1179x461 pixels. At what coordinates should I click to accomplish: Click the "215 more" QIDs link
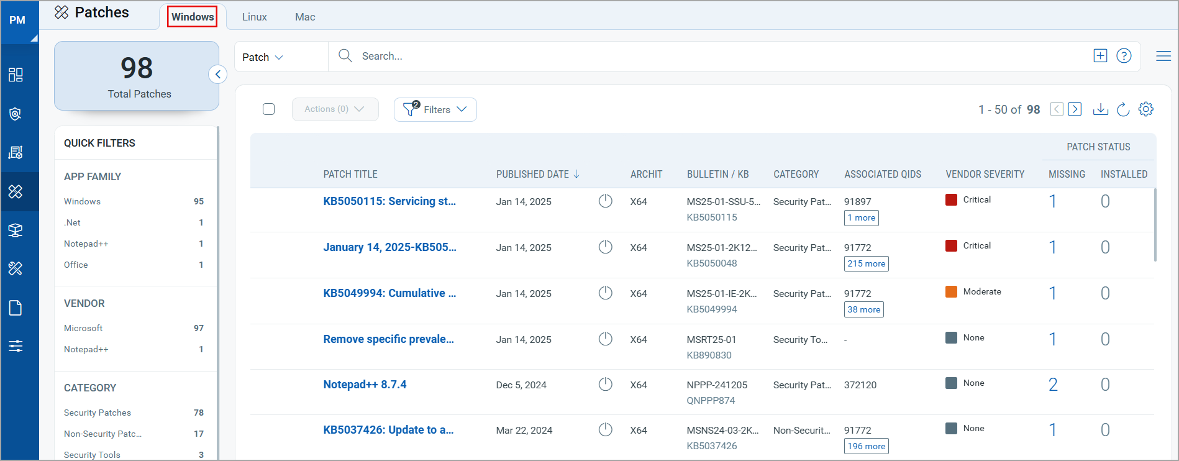866,263
